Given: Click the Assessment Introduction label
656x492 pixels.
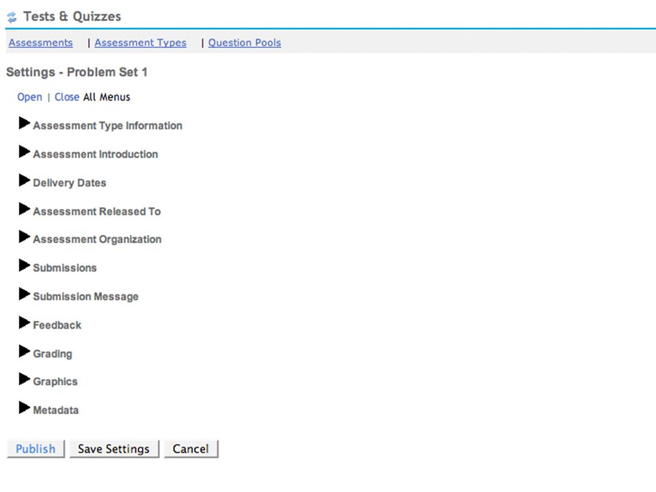Looking at the screenshot, I should pyautogui.click(x=96, y=154).
